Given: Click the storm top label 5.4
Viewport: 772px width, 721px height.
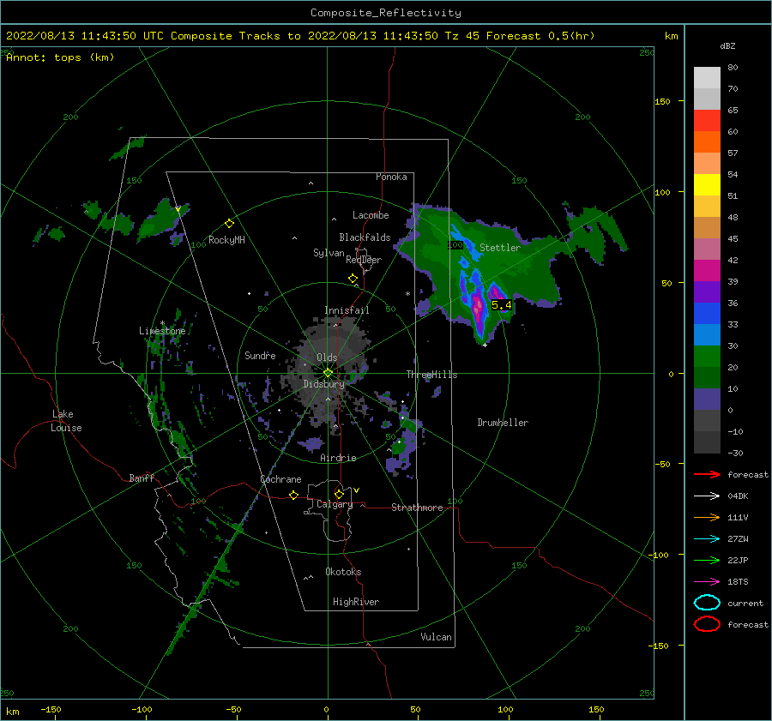Looking at the screenshot, I should pyautogui.click(x=502, y=305).
